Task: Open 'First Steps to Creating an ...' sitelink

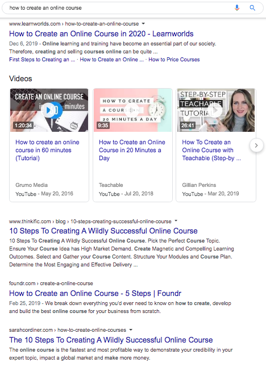Action: 42,60
